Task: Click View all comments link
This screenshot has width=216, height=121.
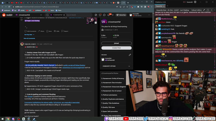Action: tap(29, 38)
